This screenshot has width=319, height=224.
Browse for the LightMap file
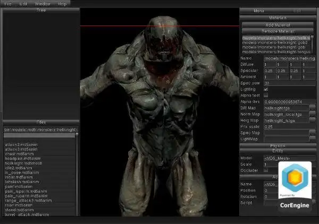[x=312, y=139]
